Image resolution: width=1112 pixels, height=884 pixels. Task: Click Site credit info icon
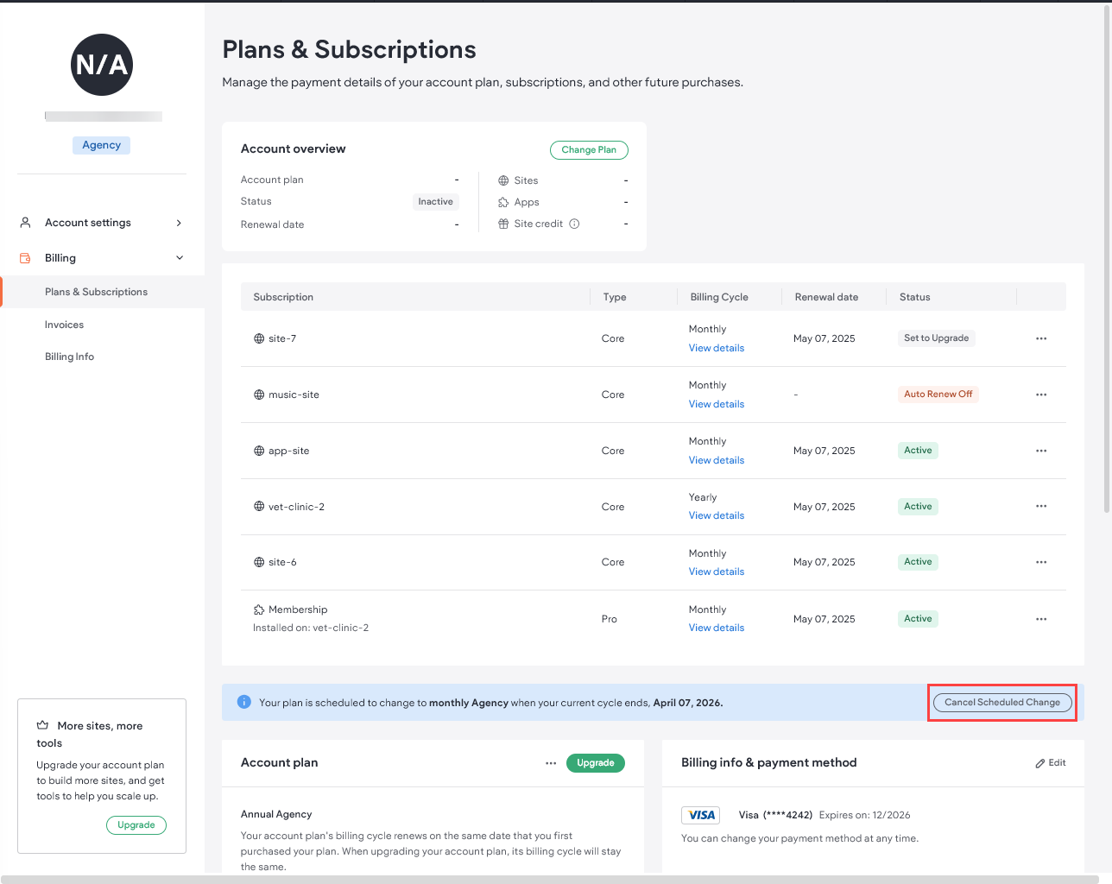574,224
